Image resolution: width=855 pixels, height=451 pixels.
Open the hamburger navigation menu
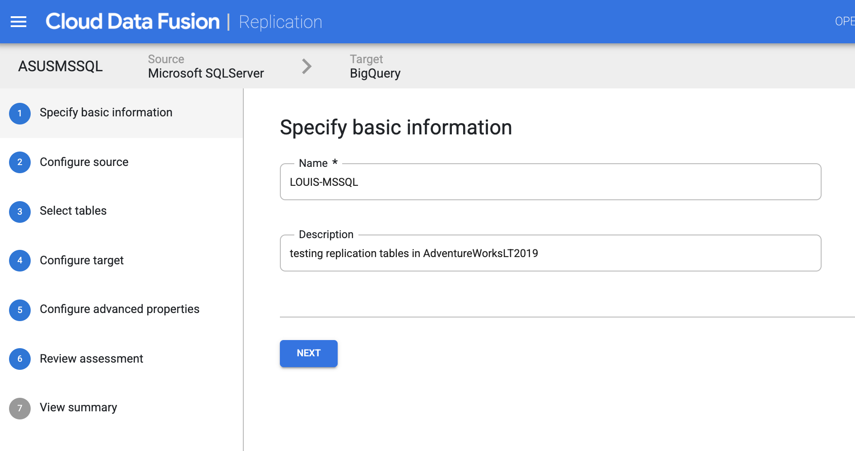pyautogui.click(x=19, y=22)
